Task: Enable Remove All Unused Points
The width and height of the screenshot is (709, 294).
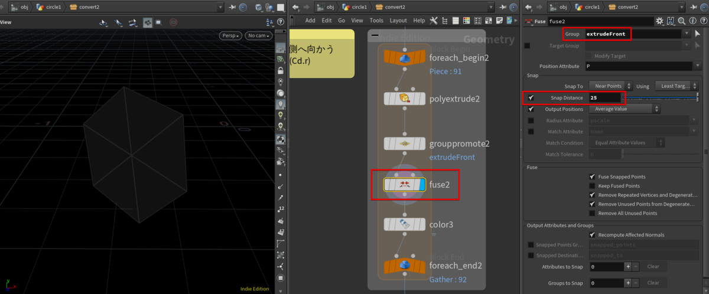Action: pos(592,213)
